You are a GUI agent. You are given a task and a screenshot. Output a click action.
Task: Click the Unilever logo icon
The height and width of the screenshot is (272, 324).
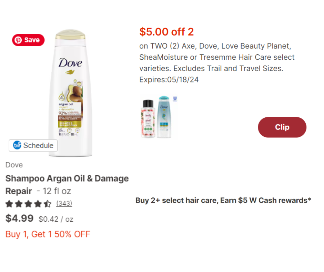coord(175,99)
